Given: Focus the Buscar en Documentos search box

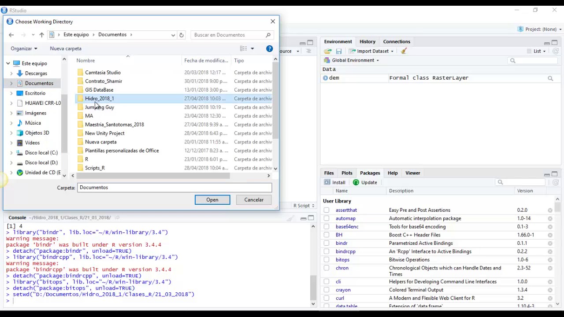Looking at the screenshot, I should coord(232,35).
